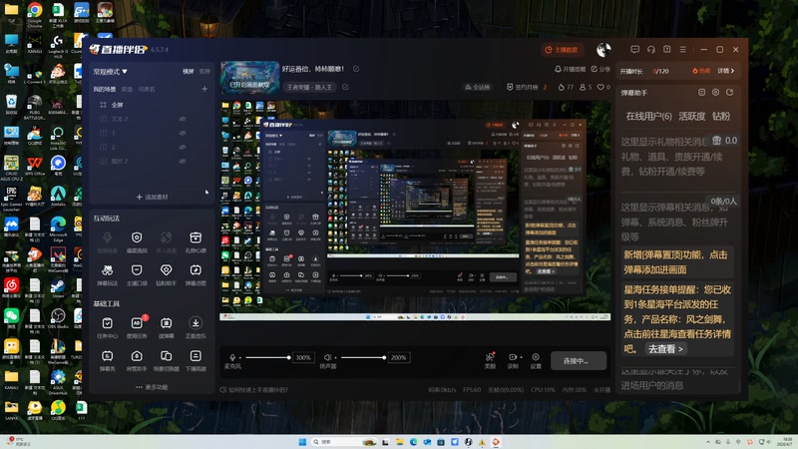This screenshot has width=798, height=449.
Task: Open the 弹幕点歌 song request tool
Action: point(196,270)
